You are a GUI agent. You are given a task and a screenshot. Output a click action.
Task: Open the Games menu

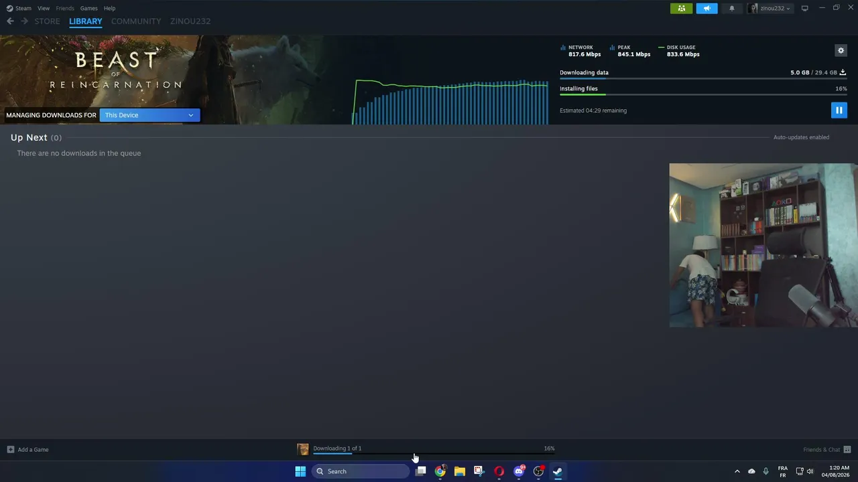88,8
